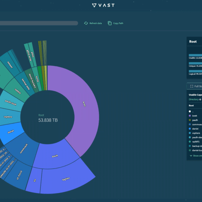The image size is (202, 202).
Task: Select the thin yellow-green segment next to brett
Action: (x=46, y=78)
